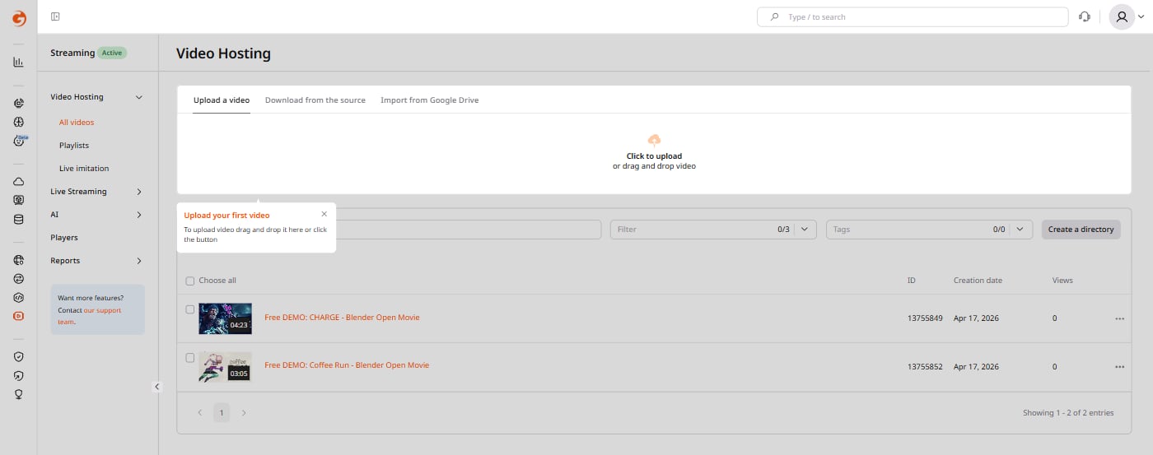
Task: Select the Coffee Run video checkbox
Action: (x=190, y=358)
